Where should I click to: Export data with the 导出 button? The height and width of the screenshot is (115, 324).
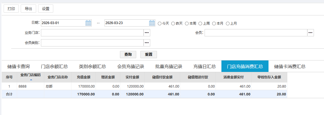coord(28,9)
